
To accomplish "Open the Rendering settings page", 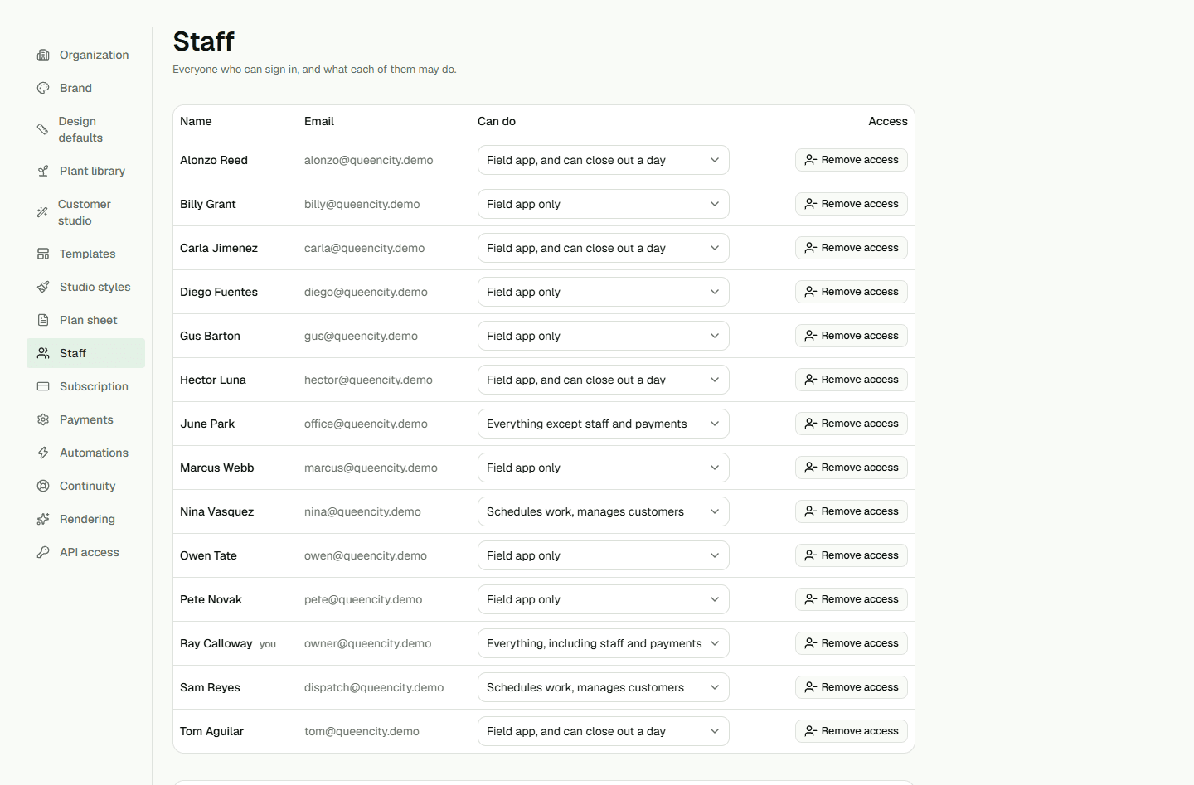I will 85,519.
